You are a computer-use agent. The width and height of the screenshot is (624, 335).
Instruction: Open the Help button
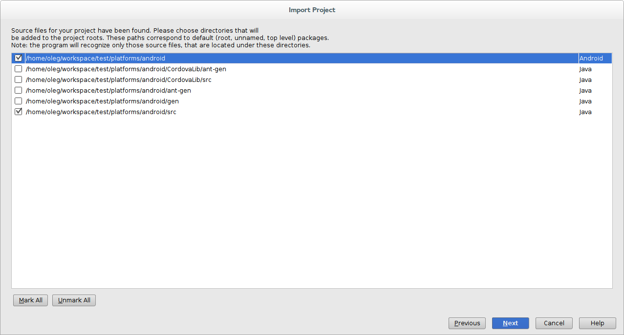(598, 323)
